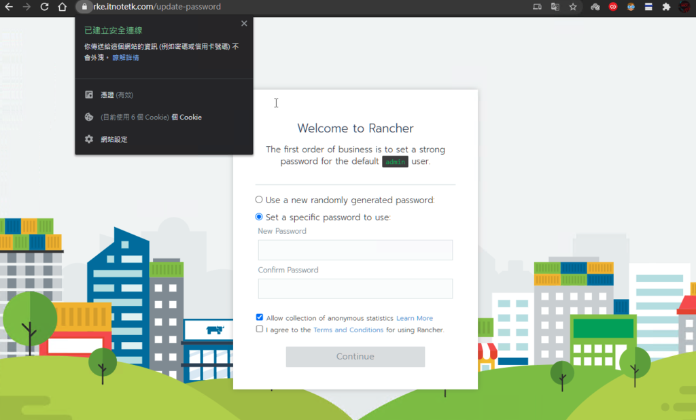Open the extensions puzzle menu
Image resolution: width=696 pixels, height=420 pixels.
(666, 7)
